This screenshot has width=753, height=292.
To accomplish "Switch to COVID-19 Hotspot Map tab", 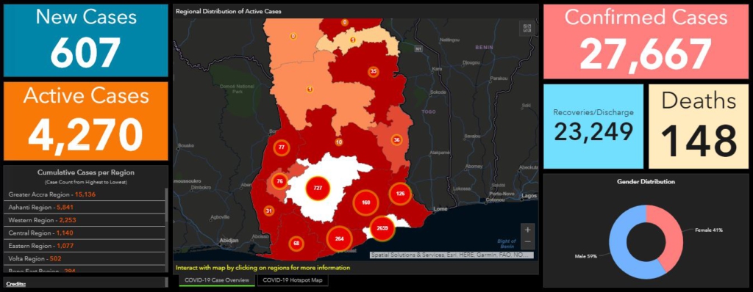I will click(x=293, y=280).
